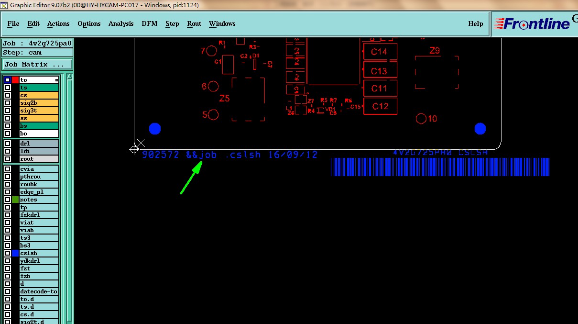Open the Options menu
The width and height of the screenshot is (578, 324).
(89, 23)
